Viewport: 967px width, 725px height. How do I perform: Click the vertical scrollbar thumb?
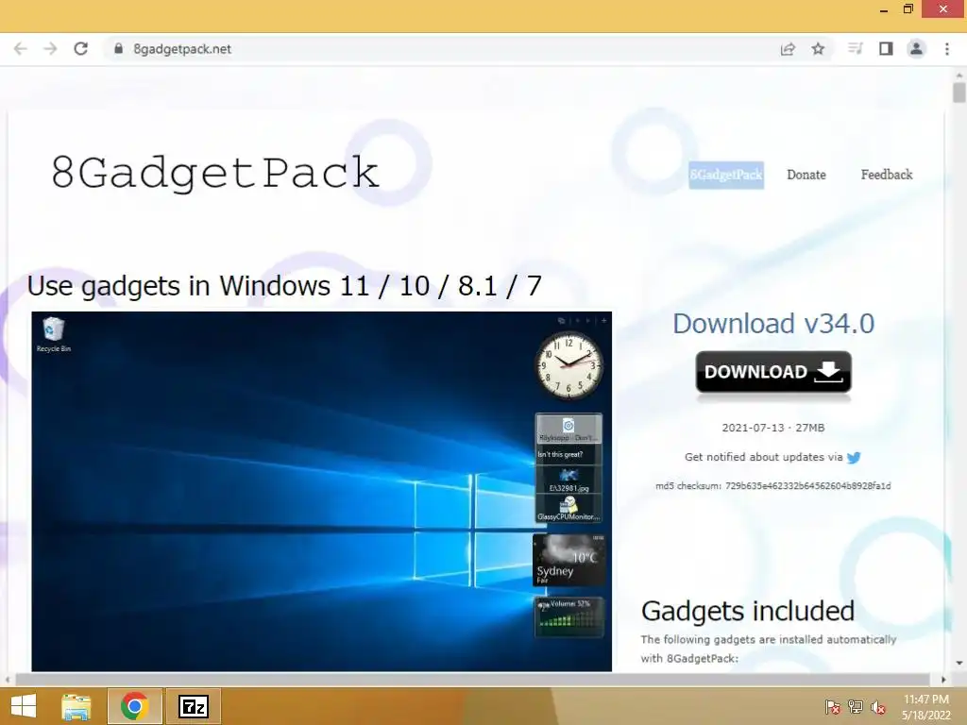click(x=959, y=93)
